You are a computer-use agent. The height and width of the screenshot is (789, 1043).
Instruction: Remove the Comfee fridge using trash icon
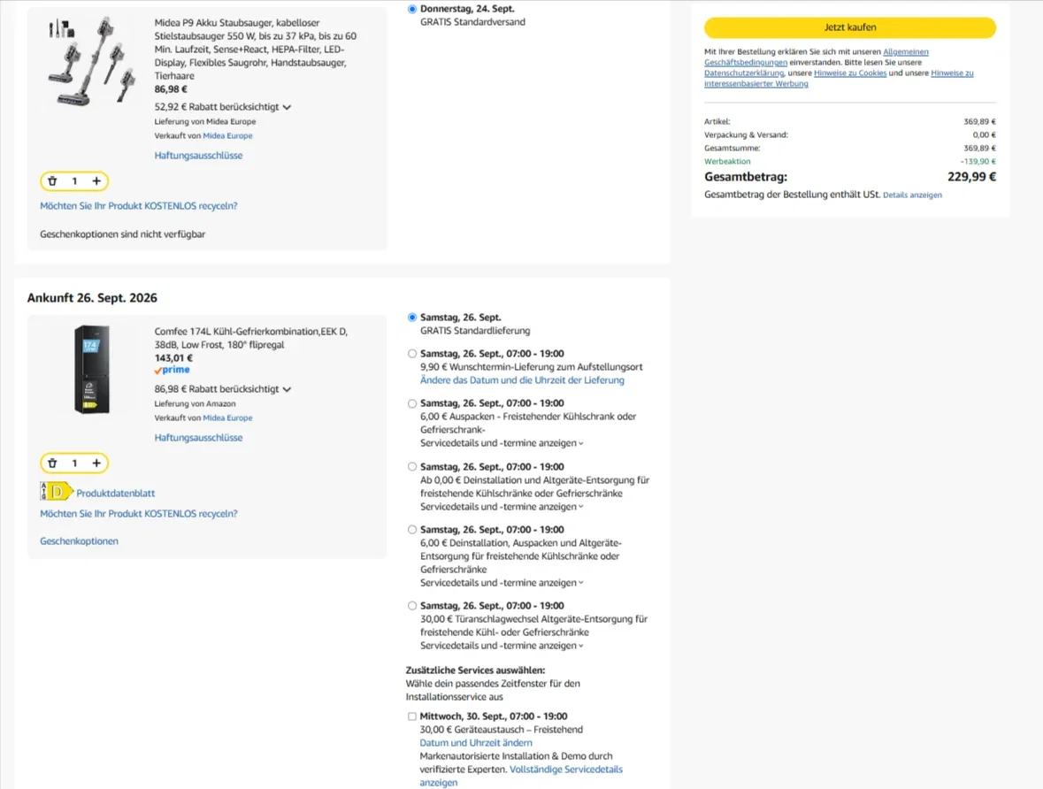(52, 463)
